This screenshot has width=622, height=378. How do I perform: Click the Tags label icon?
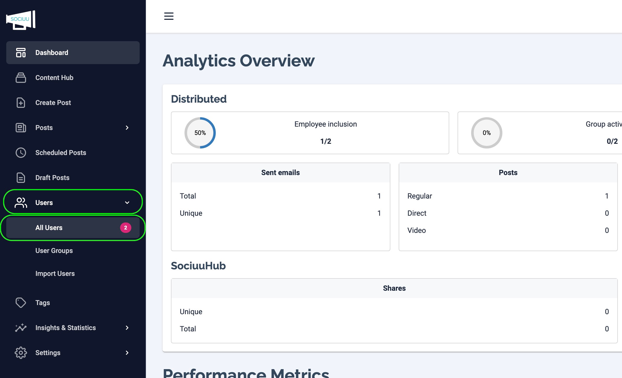tap(21, 303)
